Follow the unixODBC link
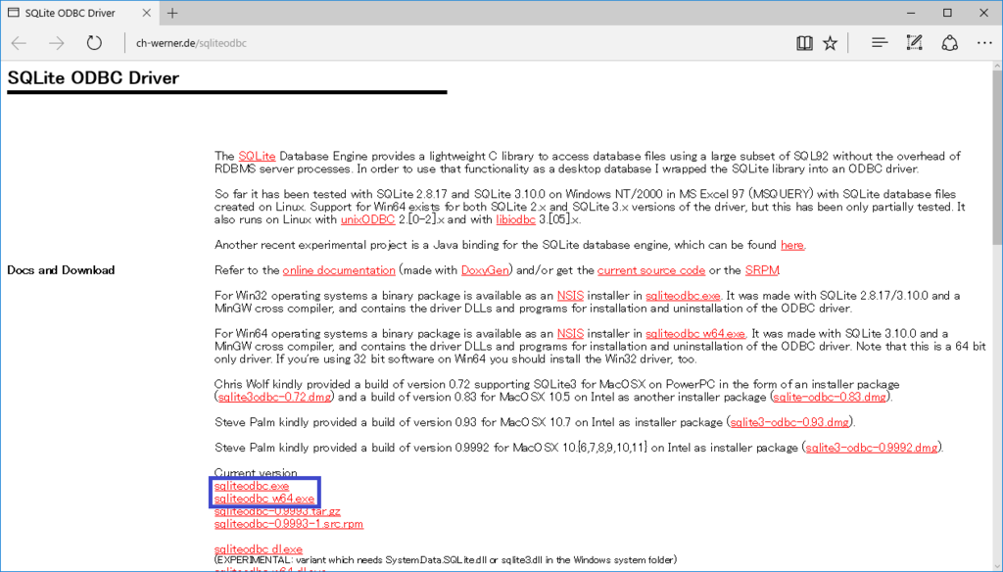The image size is (1003, 572). 368,219
